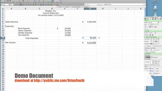162x91 pixels.
Task: Click the New workbook toolbar icon
Action: [x=2, y=1]
